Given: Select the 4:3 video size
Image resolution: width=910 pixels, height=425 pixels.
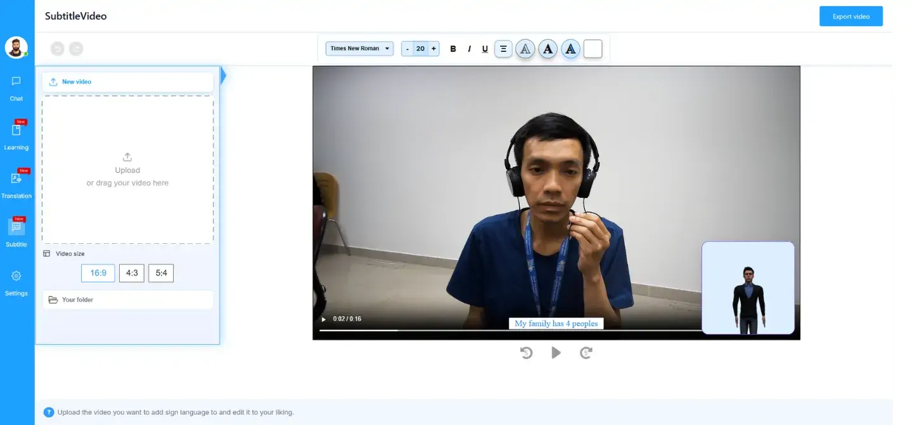Looking at the screenshot, I should tap(132, 273).
